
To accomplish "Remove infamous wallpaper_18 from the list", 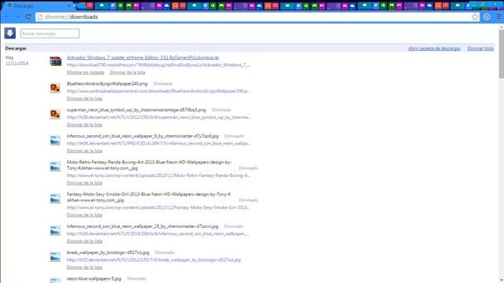I will [x=84, y=241].
